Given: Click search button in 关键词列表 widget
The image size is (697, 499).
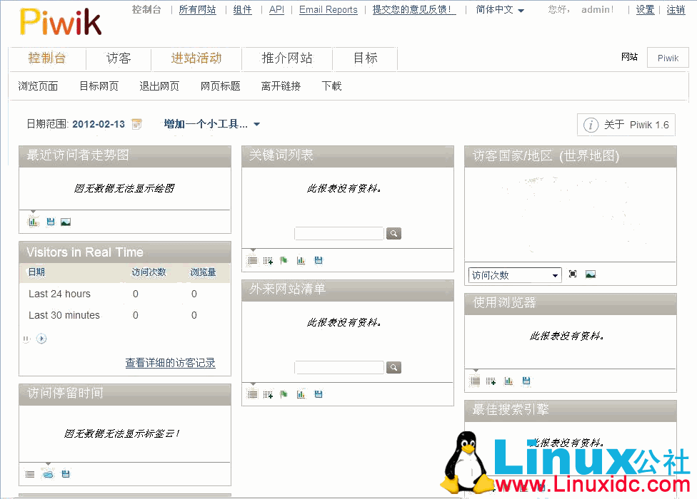Looking at the screenshot, I should click(393, 233).
